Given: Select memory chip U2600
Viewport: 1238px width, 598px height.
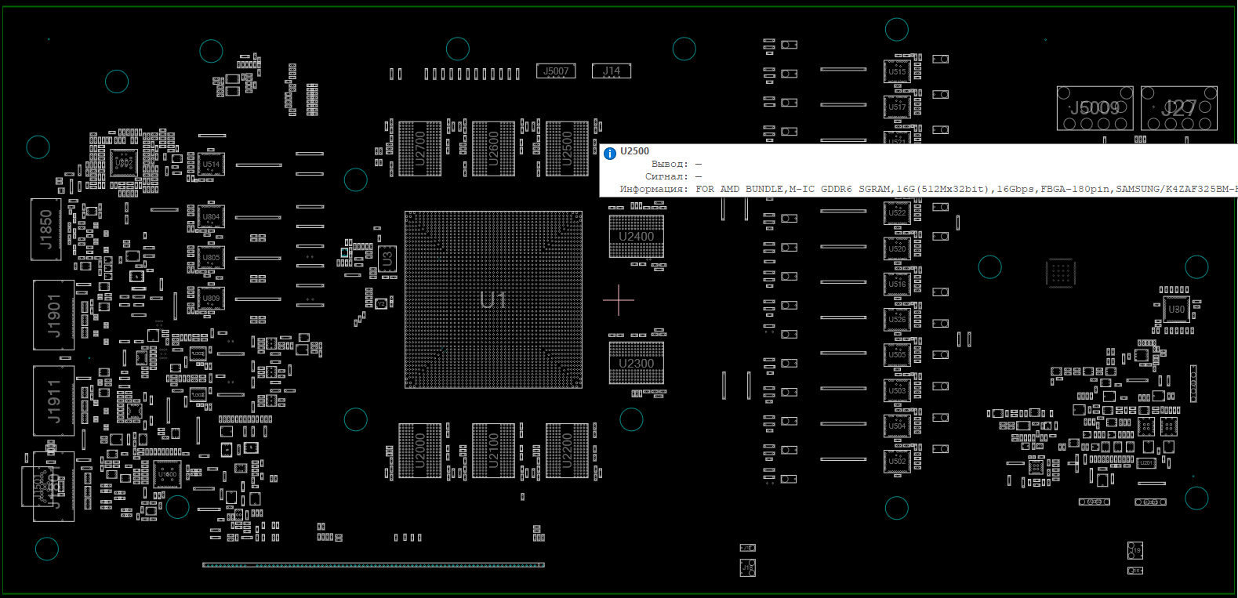Looking at the screenshot, I should tap(493, 148).
